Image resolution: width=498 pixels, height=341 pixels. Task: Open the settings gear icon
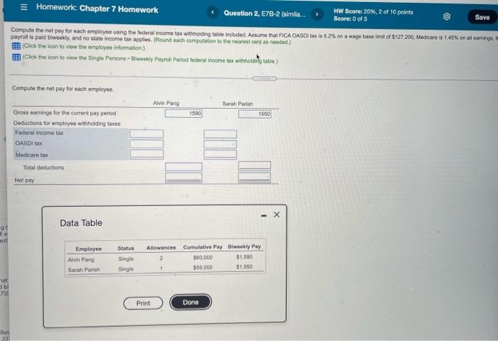(447, 16)
